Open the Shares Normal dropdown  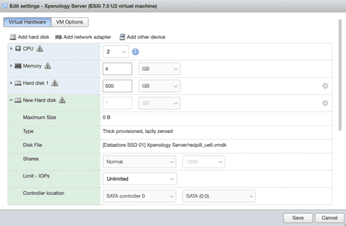click(x=140, y=162)
